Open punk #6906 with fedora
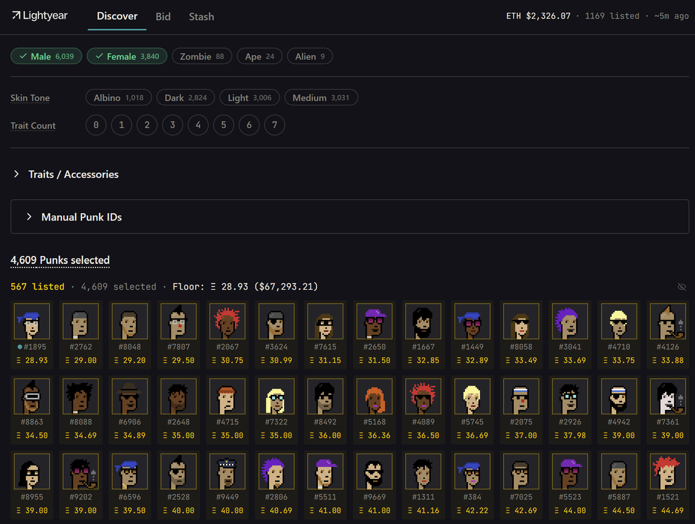695x524 pixels. click(x=130, y=396)
